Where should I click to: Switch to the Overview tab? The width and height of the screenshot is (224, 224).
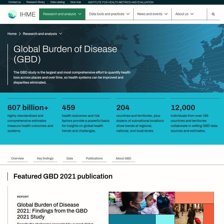coord(18,158)
